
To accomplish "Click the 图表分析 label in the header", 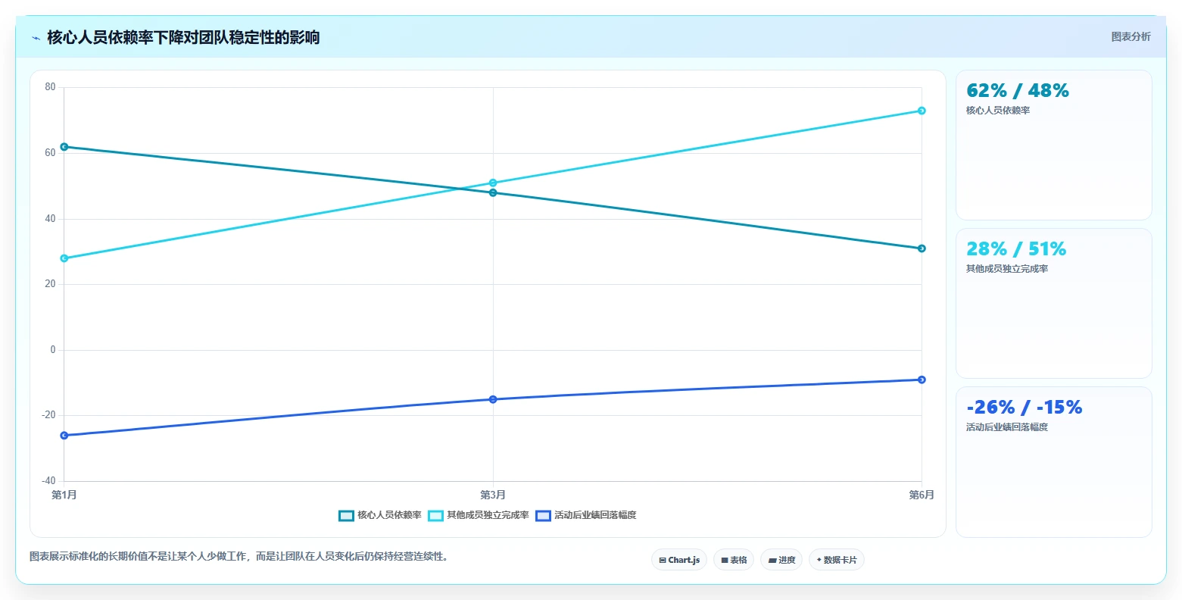I will point(1131,36).
